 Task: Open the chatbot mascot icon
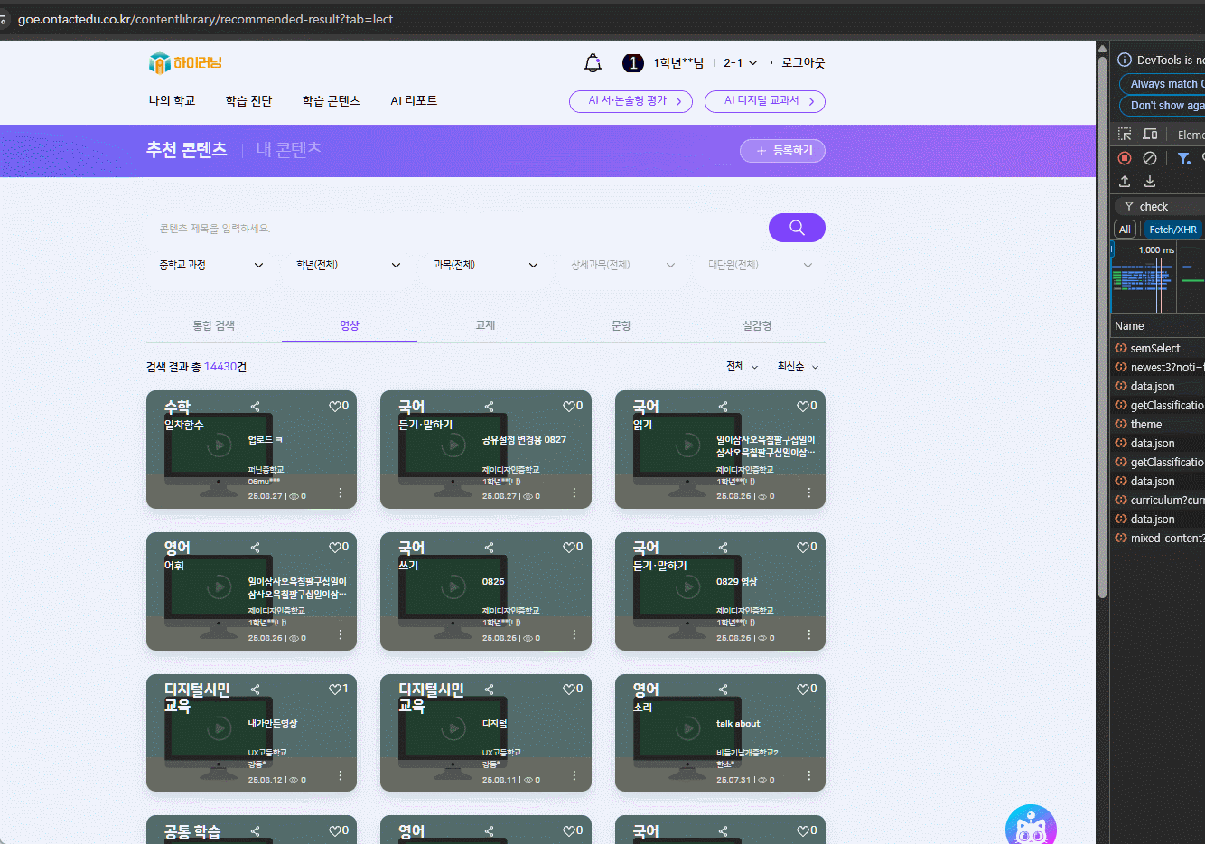(x=1031, y=827)
